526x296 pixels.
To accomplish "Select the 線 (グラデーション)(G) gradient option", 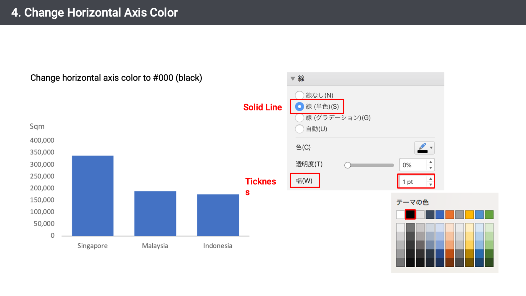I will point(299,118).
